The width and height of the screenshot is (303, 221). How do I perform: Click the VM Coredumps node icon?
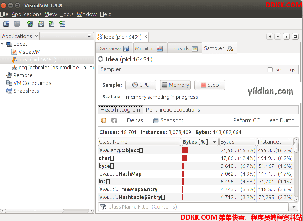coord(9,83)
